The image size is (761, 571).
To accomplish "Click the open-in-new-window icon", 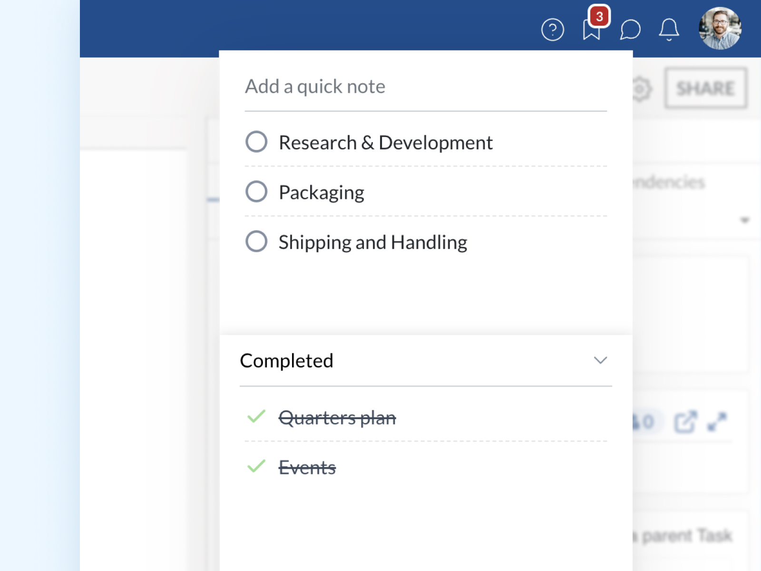I will [685, 422].
